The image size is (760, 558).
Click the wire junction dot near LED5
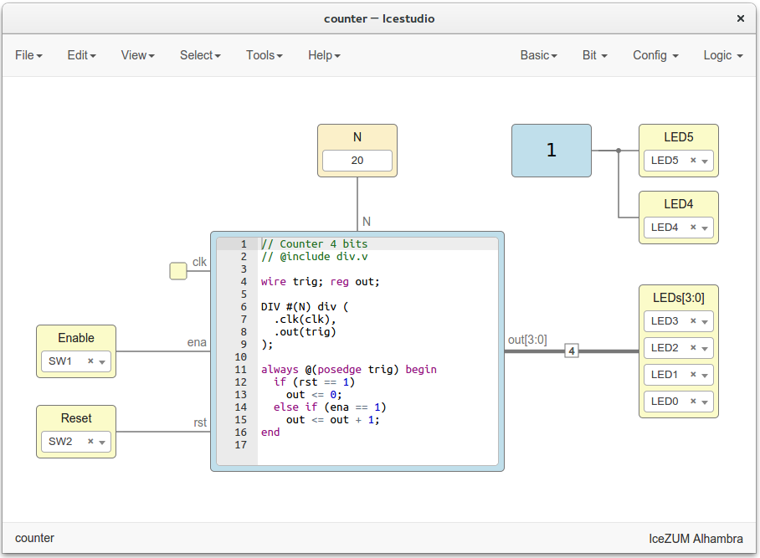point(619,151)
